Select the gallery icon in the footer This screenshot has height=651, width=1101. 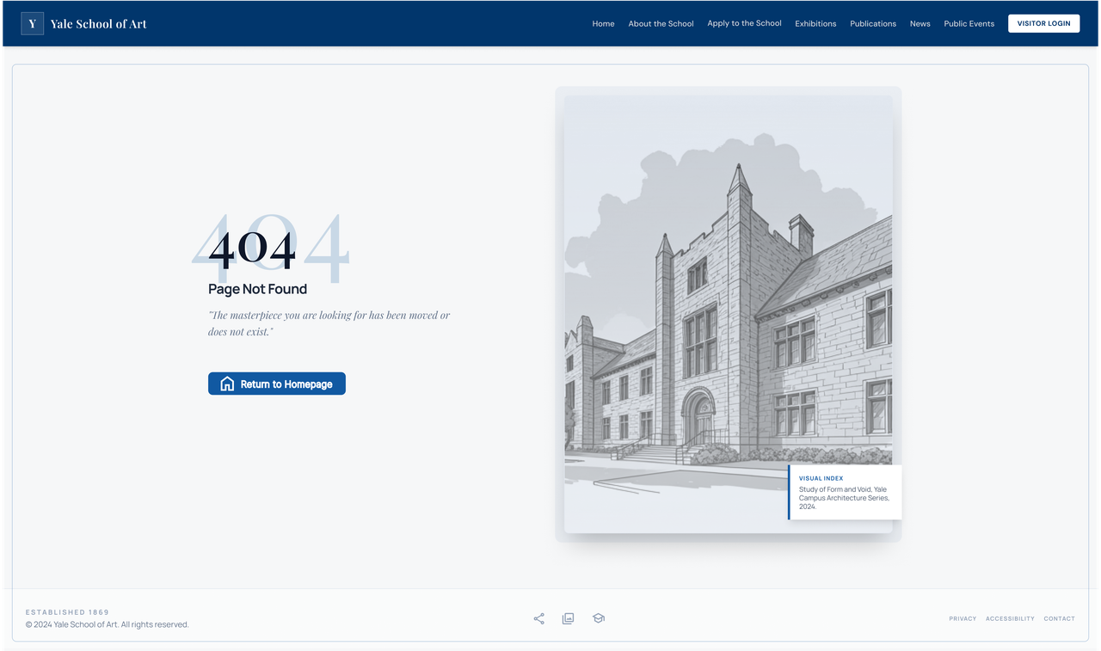[x=569, y=618]
